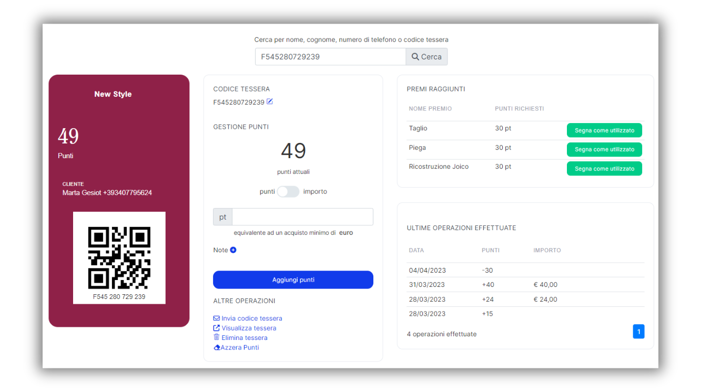The image size is (701, 392).
Task: Click the +24 points value
Action: (x=488, y=300)
